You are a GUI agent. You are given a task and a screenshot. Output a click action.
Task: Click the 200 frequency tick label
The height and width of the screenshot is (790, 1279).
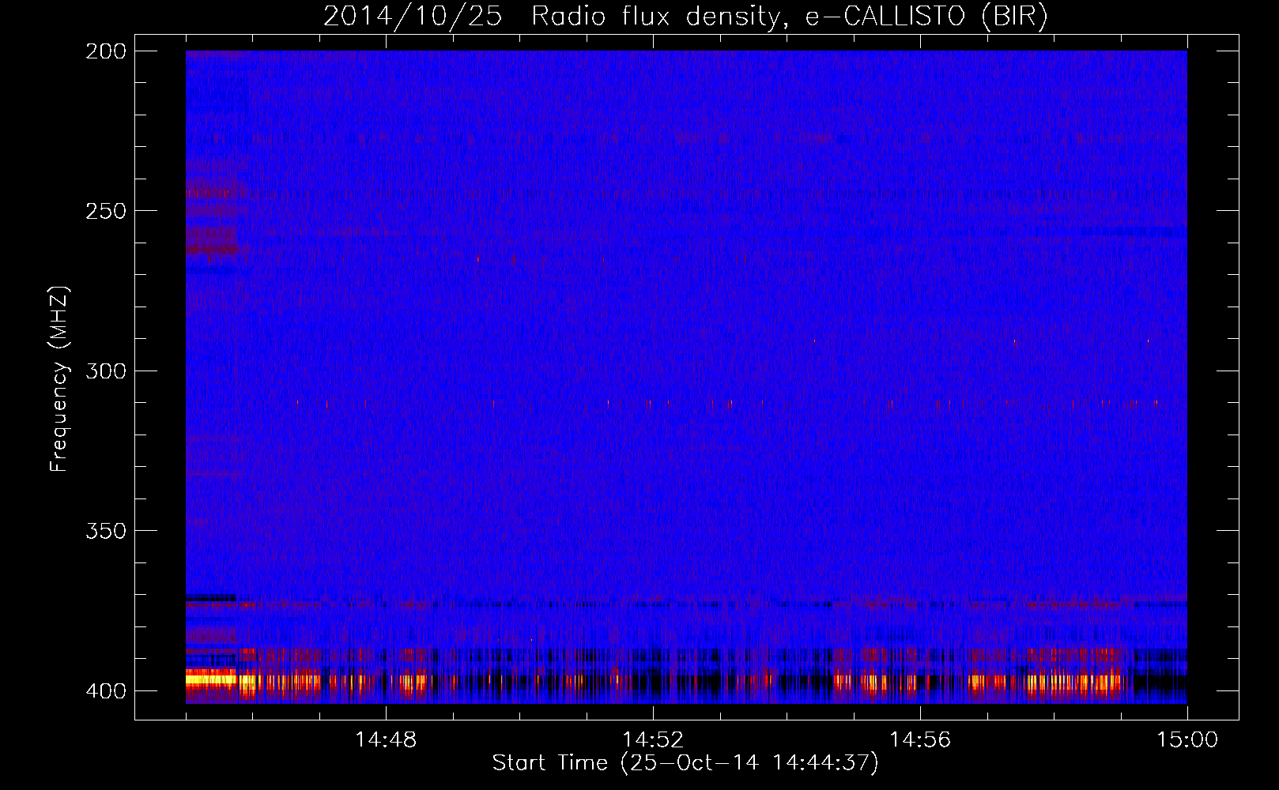(106, 51)
